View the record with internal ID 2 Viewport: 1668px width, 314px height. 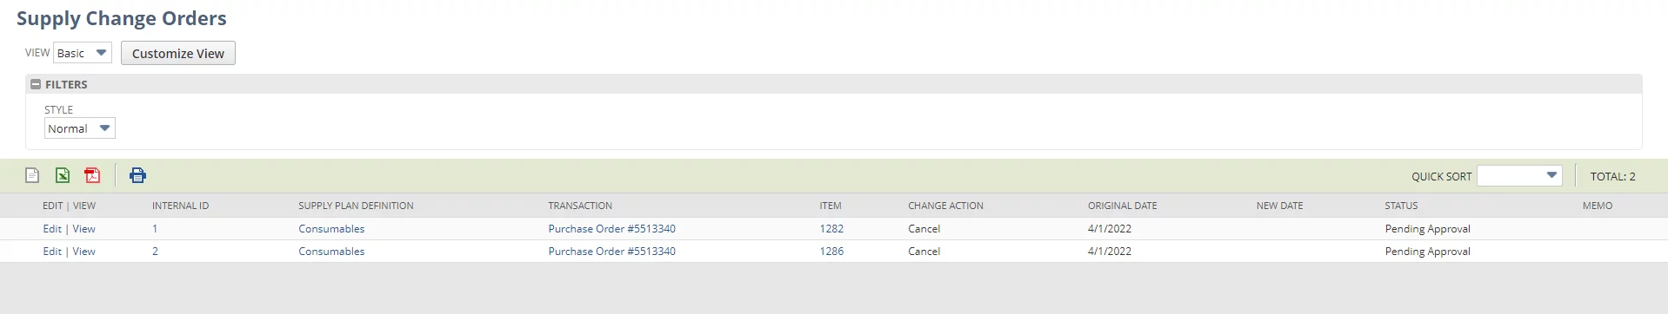(84, 252)
